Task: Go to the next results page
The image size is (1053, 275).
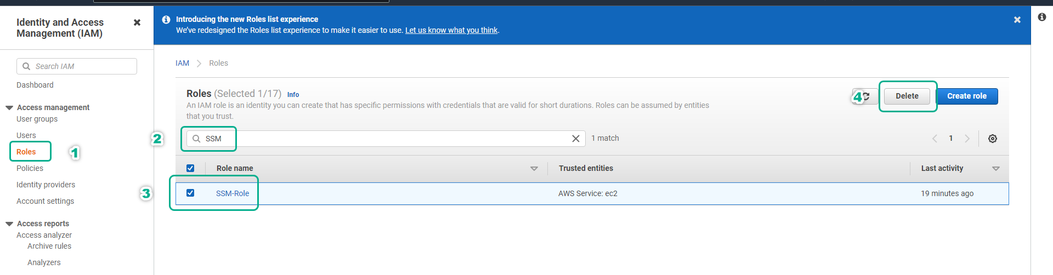Action: click(967, 139)
